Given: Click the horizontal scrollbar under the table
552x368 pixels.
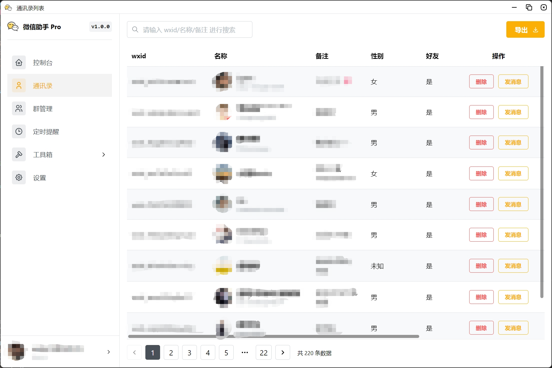Looking at the screenshot, I should tap(273, 336).
